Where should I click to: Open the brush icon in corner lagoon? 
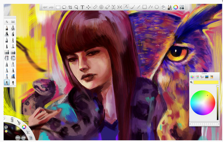click(19, 122)
